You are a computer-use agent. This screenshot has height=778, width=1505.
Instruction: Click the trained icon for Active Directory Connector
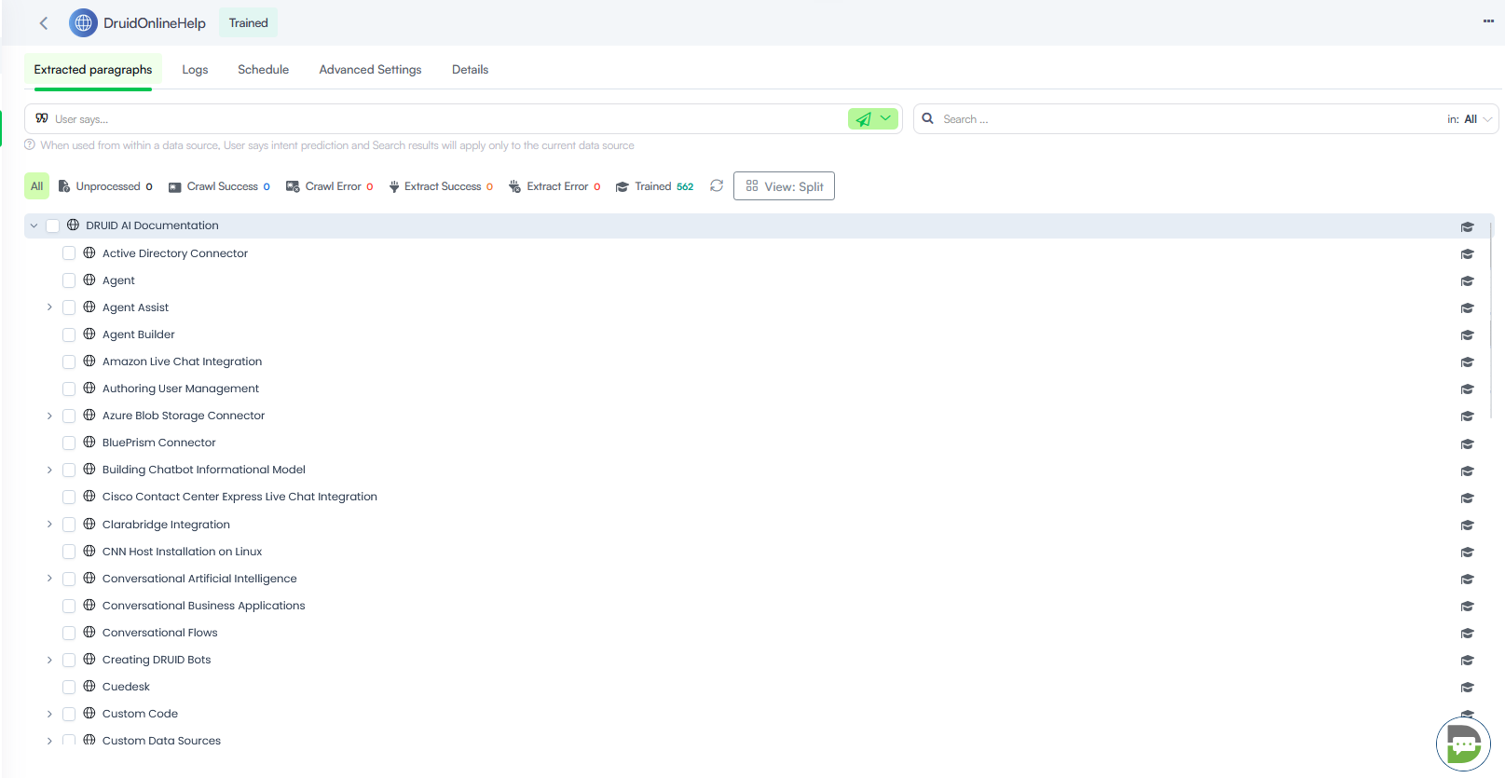[x=1468, y=253]
